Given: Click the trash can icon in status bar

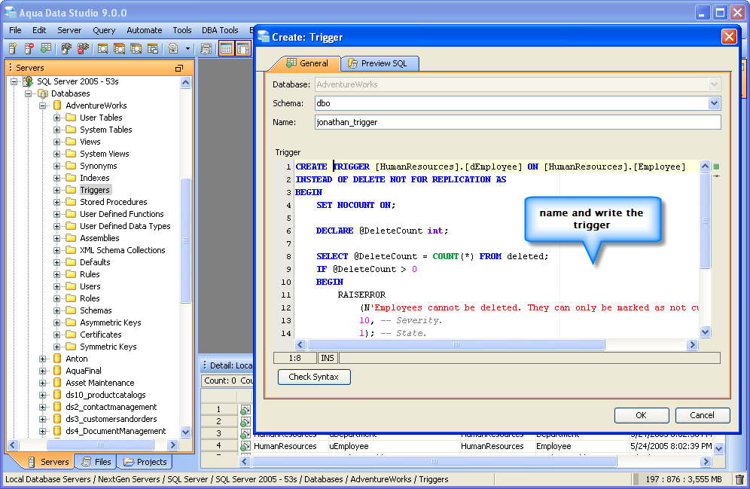Looking at the screenshot, I should point(739,479).
